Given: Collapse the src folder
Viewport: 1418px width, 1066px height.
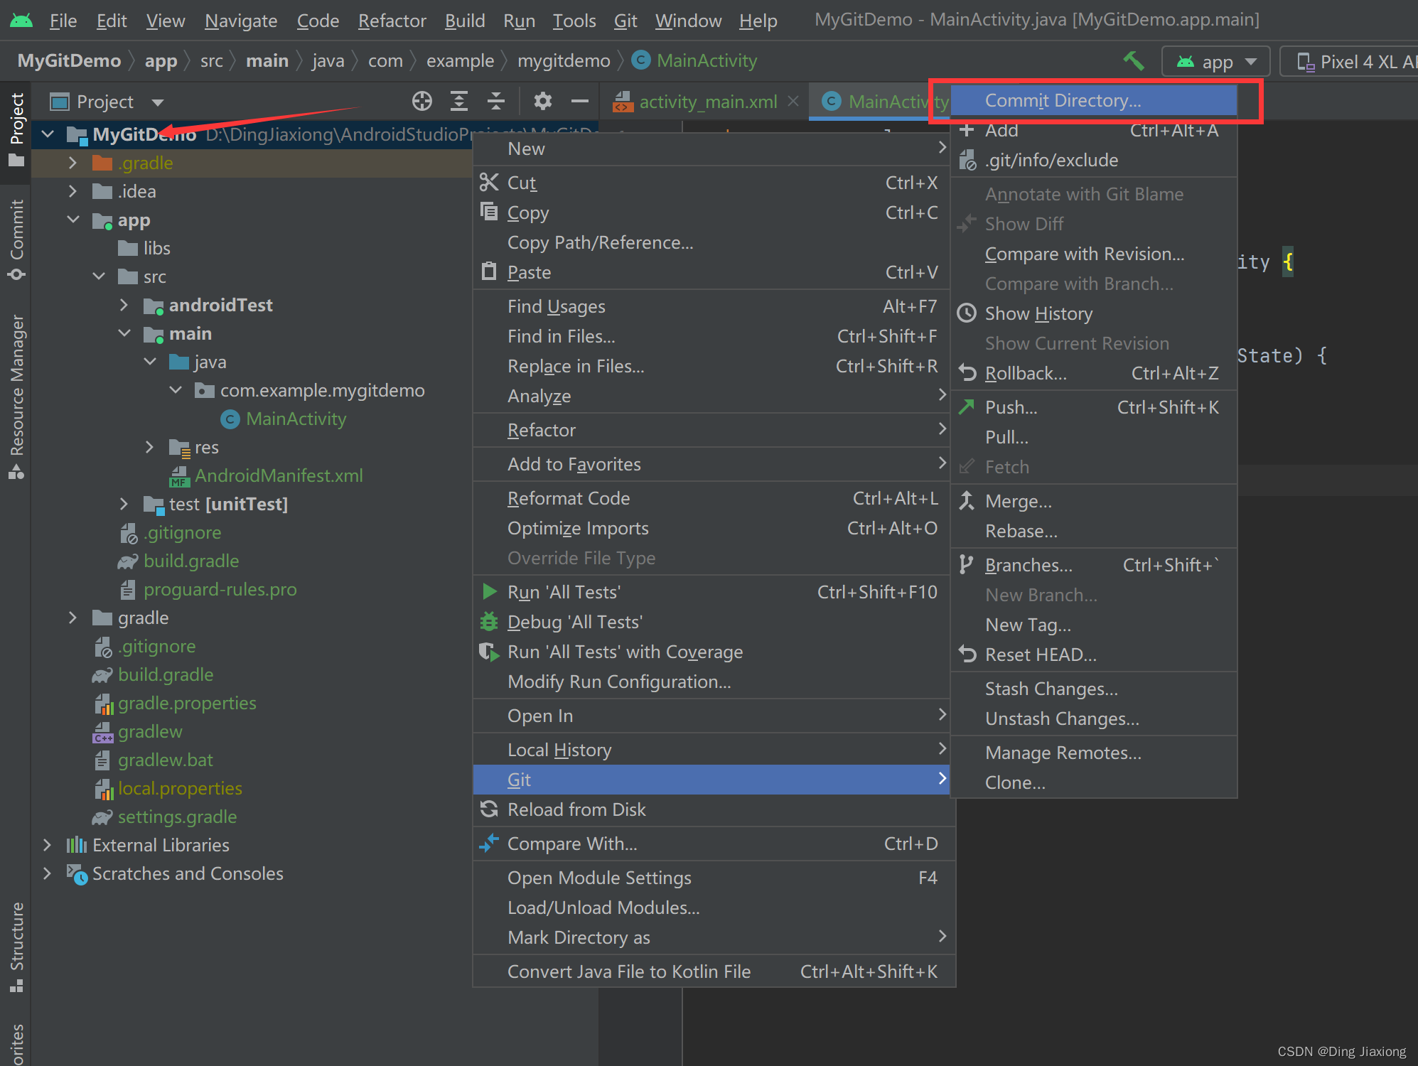Looking at the screenshot, I should click(x=99, y=276).
